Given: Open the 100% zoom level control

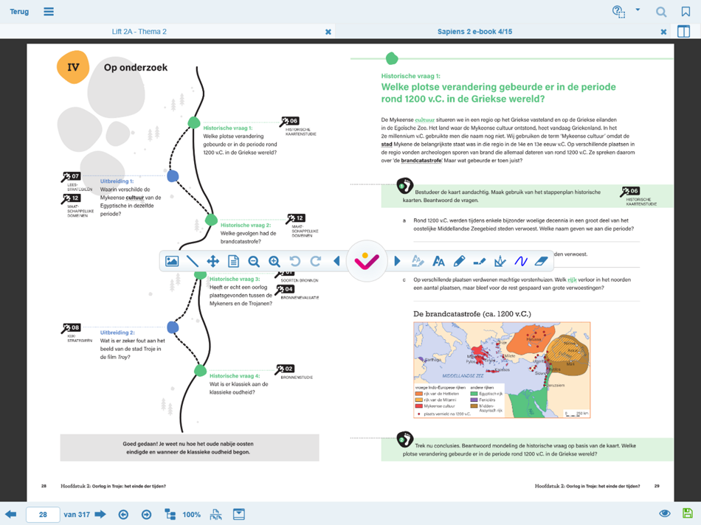Looking at the screenshot, I should click(191, 515).
